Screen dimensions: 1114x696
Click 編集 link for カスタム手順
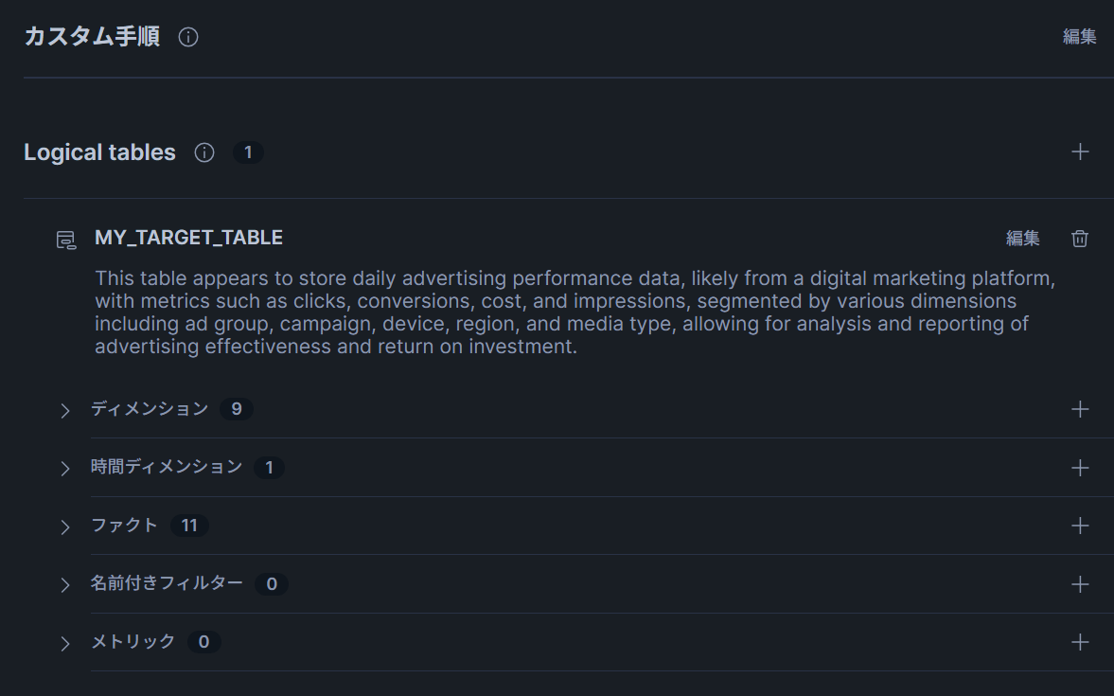tap(1079, 37)
